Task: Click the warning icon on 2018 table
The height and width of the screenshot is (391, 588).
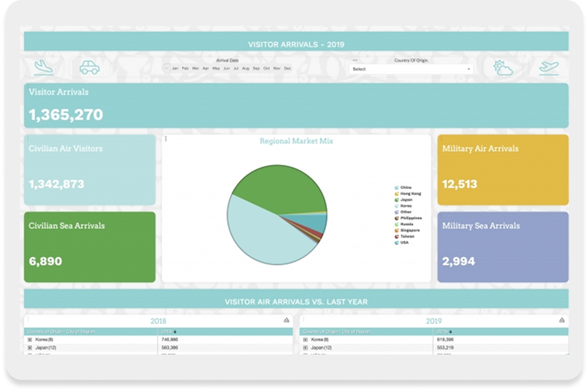Action: [x=286, y=320]
